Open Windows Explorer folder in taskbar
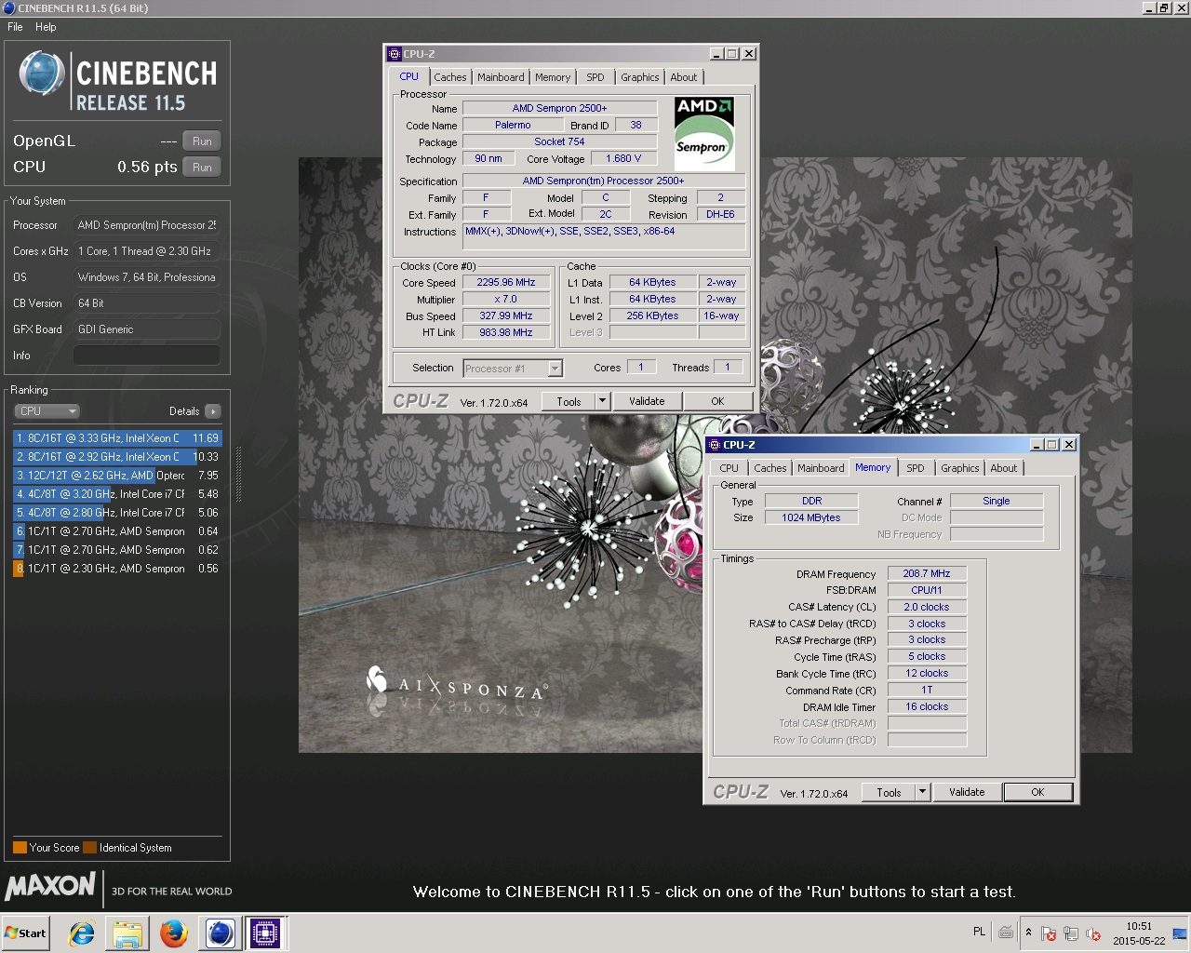This screenshot has height=953, width=1191. 127,933
